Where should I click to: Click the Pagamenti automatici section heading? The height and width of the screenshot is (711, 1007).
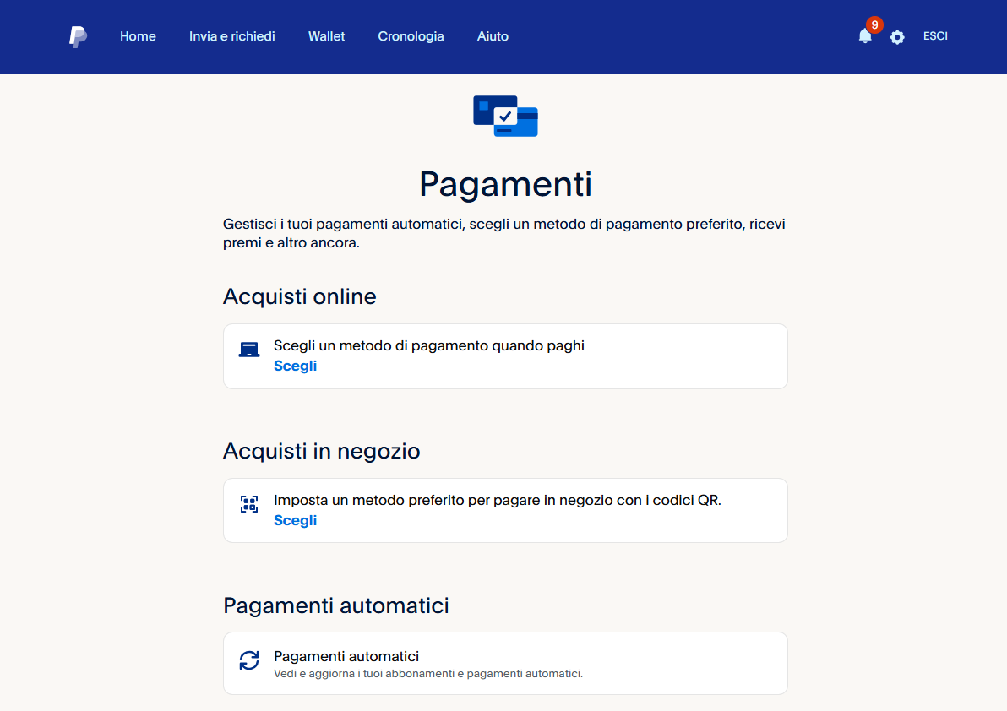(x=336, y=605)
